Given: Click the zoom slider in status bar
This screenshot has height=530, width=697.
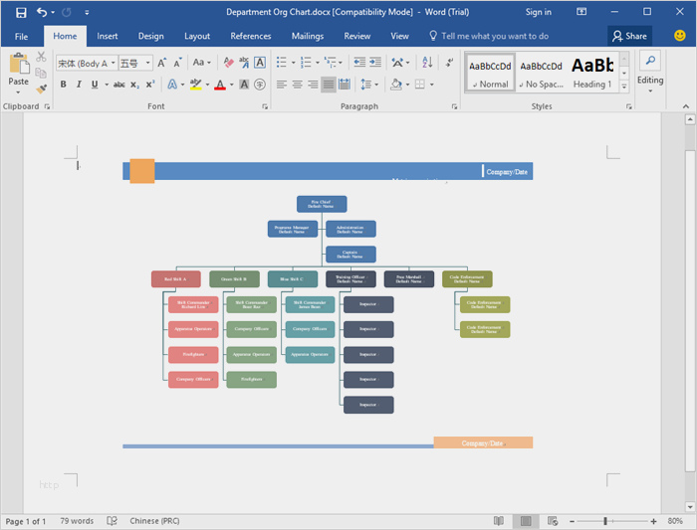Looking at the screenshot, I should (605, 521).
